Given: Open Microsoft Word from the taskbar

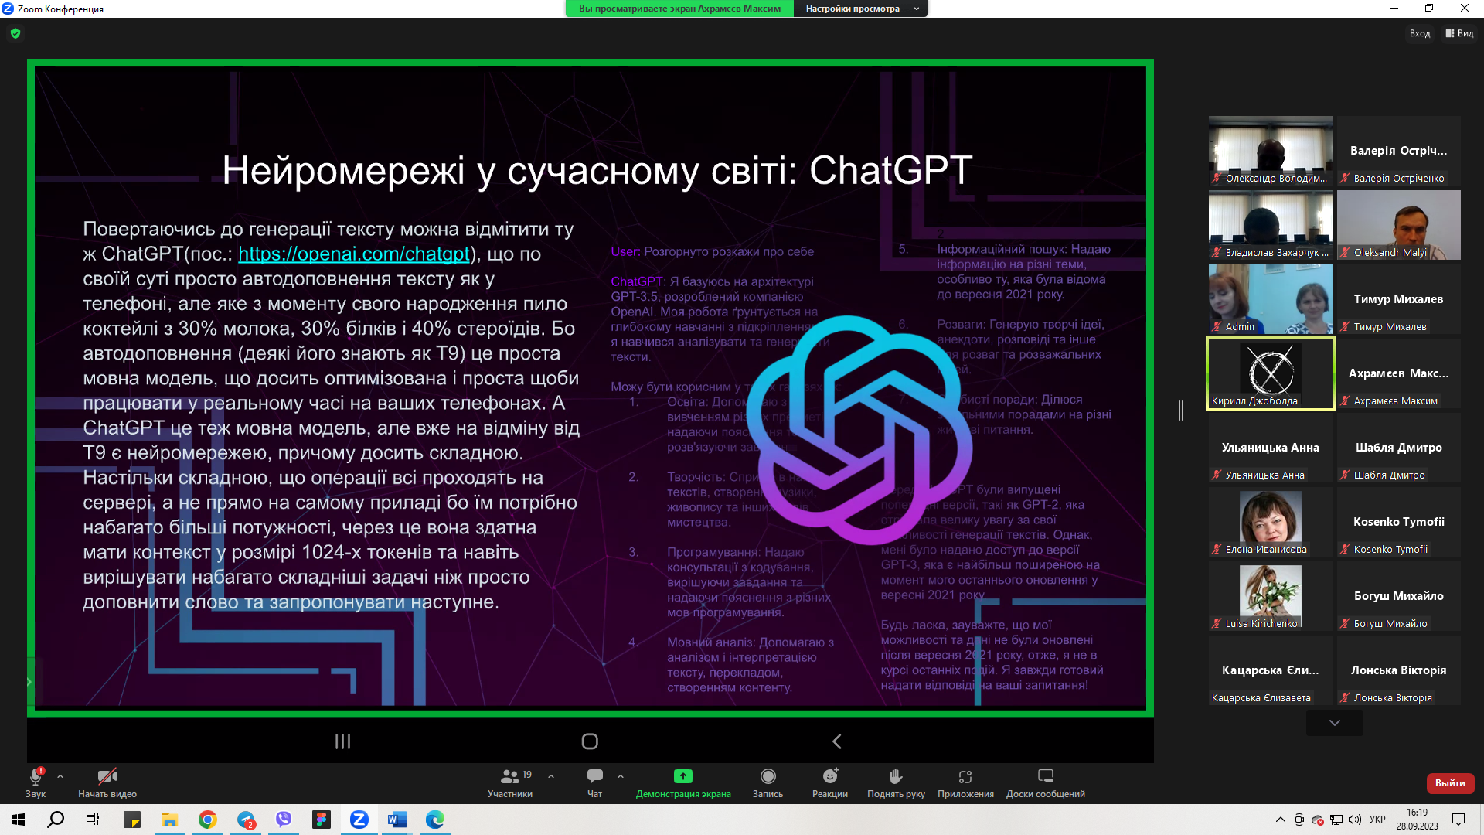Looking at the screenshot, I should click(x=397, y=820).
